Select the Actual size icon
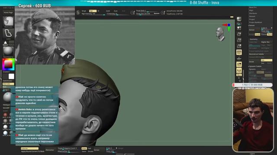Screen dimensions: 277x155 pyautogui.click(x=239, y=40)
